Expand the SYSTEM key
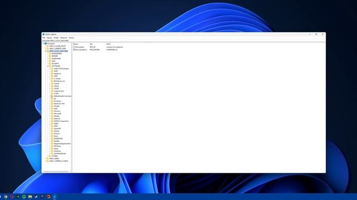Viewport: 357px width, 200px height. [48, 156]
